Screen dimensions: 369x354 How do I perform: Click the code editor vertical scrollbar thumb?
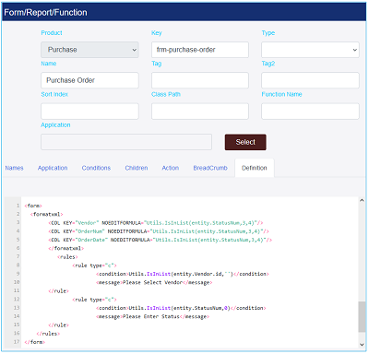click(x=362, y=317)
